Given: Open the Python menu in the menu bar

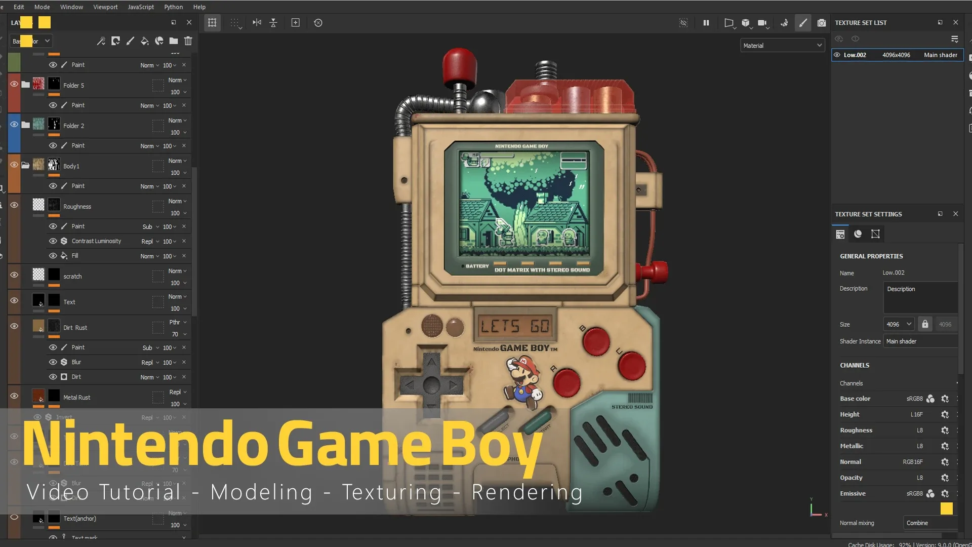Looking at the screenshot, I should click(174, 7).
